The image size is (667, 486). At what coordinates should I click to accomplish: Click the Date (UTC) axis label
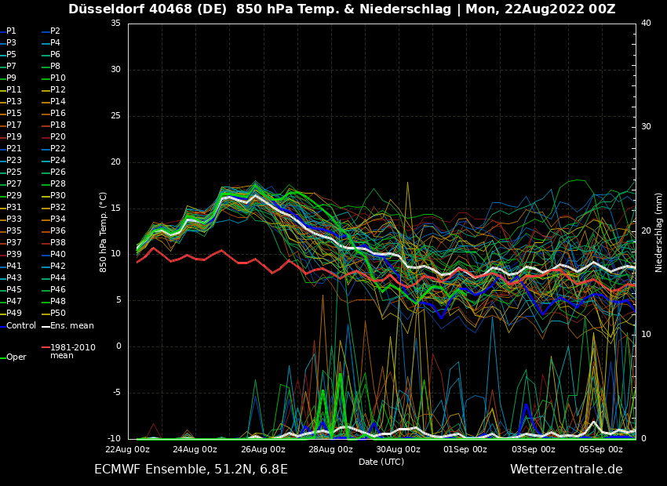click(381, 462)
